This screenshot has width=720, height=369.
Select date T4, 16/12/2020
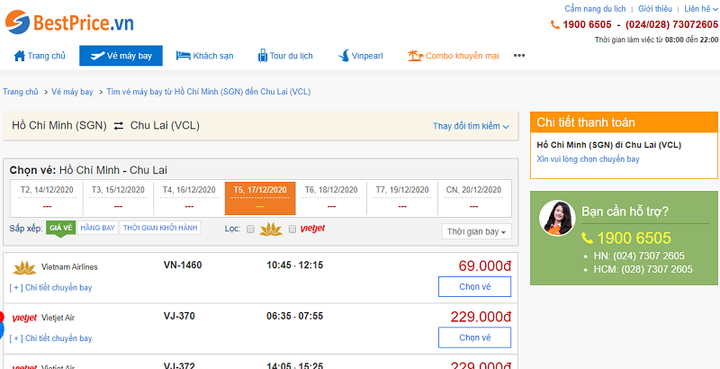[189, 198]
